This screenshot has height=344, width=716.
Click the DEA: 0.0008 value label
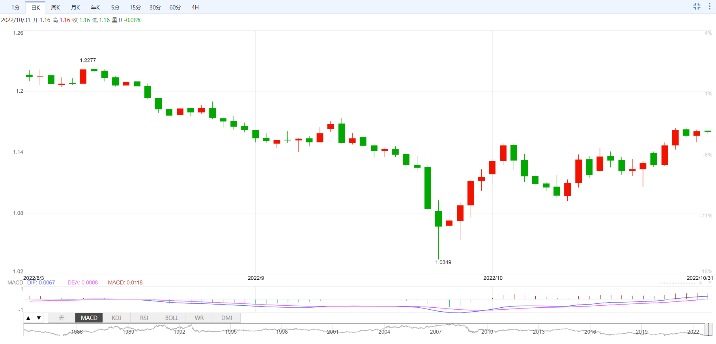click(x=83, y=282)
